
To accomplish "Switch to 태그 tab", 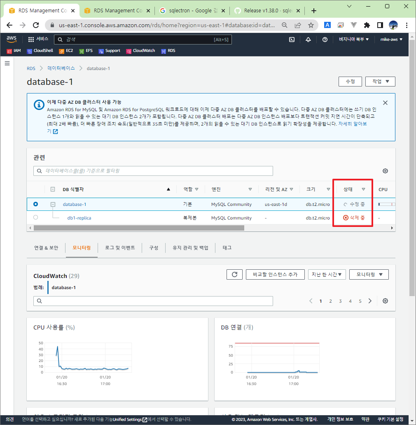I will pos(227,248).
